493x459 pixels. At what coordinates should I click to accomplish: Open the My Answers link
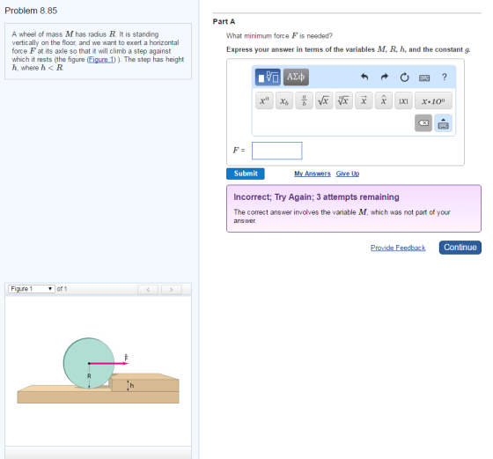point(313,174)
